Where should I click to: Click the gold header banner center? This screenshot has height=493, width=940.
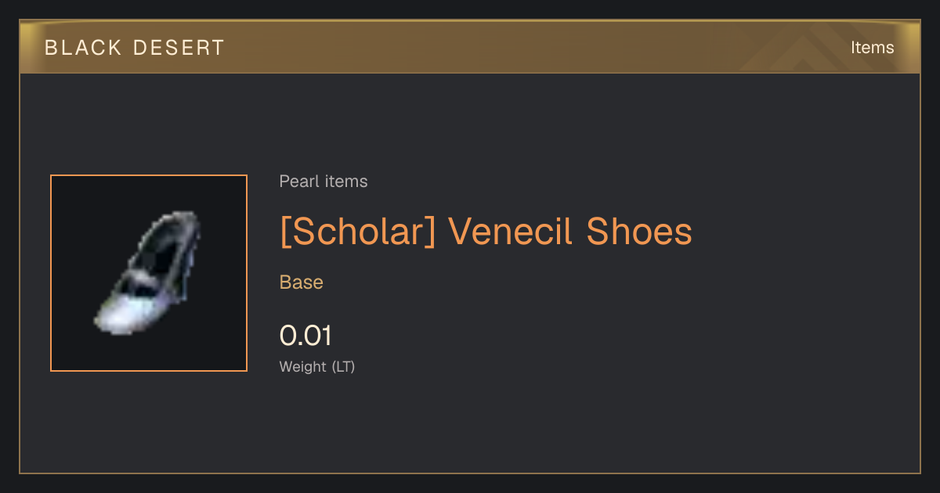tap(470, 47)
